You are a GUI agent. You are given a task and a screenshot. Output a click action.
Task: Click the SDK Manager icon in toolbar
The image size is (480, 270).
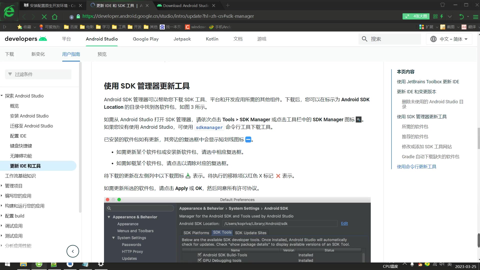pyautogui.click(x=359, y=119)
